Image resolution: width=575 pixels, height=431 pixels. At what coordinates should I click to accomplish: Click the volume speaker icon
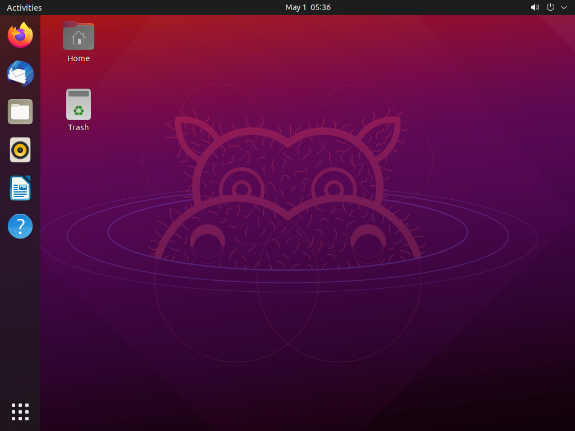[535, 7]
